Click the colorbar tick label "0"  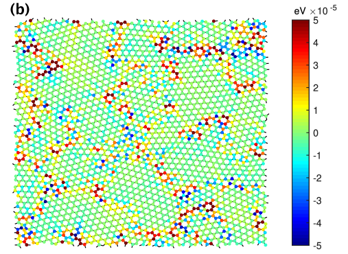click(316, 133)
